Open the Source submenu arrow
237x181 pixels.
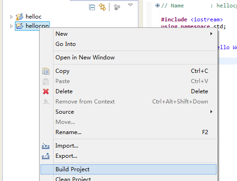(x=211, y=112)
